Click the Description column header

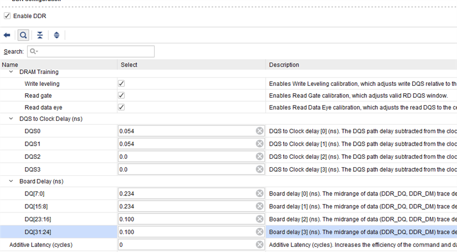click(284, 65)
